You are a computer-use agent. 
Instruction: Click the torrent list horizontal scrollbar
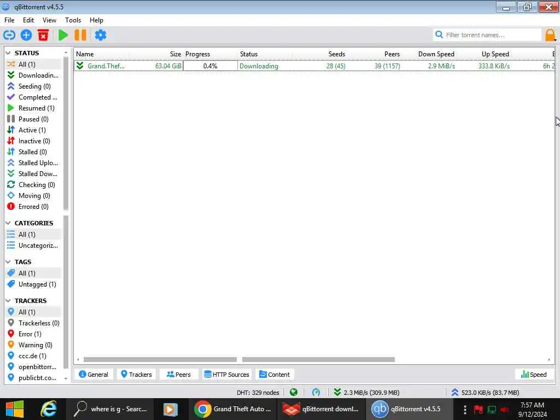click(x=240, y=360)
